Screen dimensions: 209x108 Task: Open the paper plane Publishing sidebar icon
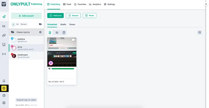coord(4,17)
